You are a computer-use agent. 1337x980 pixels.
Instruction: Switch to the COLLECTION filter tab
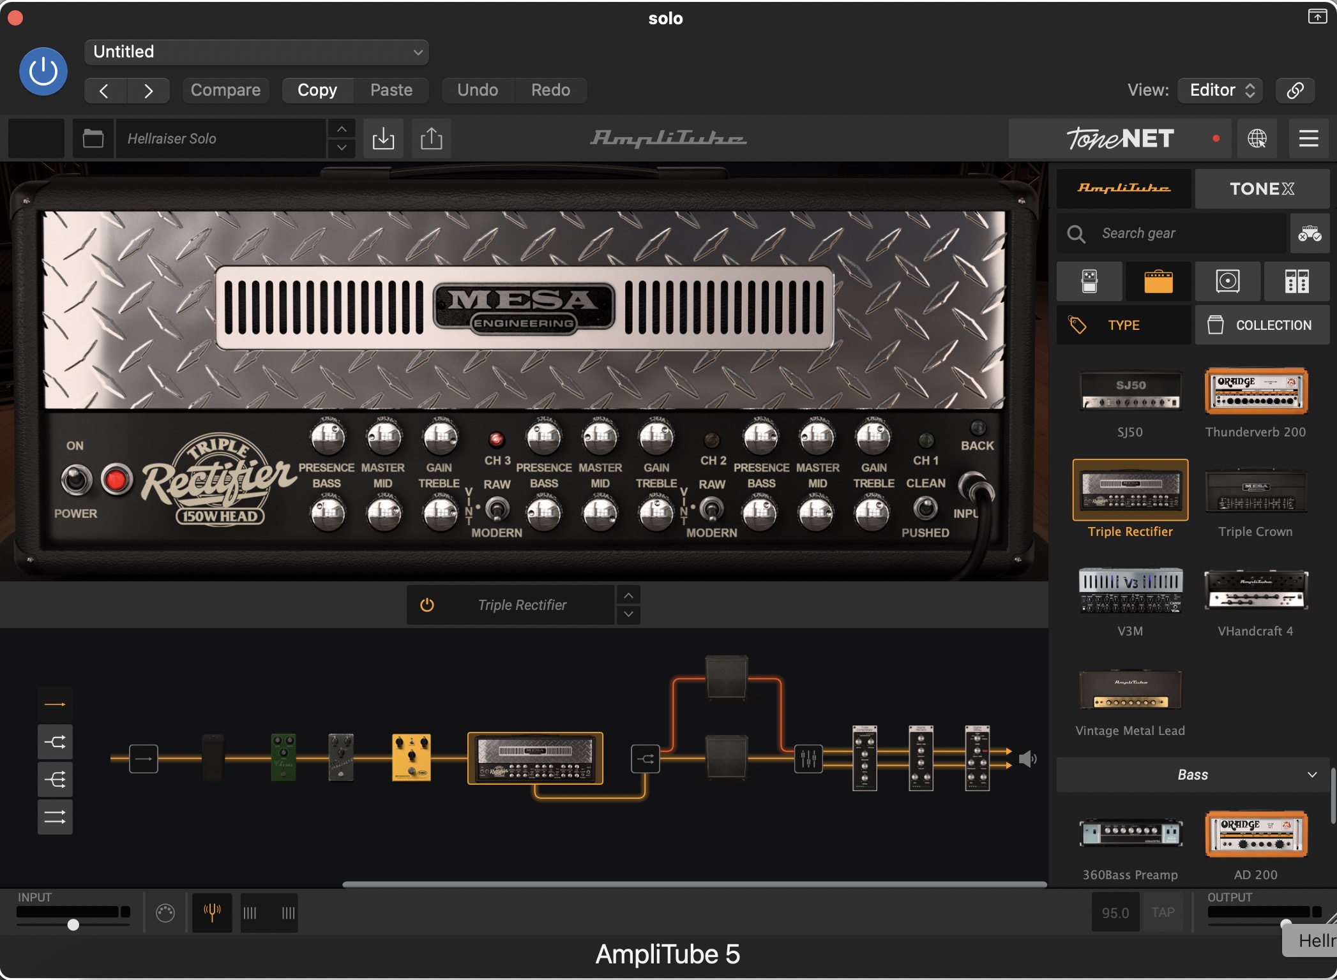pyautogui.click(x=1262, y=325)
